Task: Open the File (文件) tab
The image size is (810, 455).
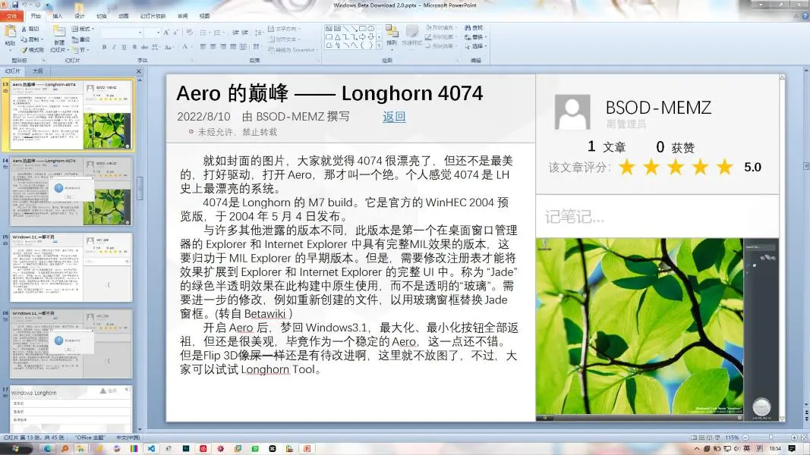Action: pos(11,16)
